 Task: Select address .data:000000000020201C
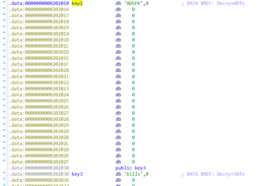39,46
